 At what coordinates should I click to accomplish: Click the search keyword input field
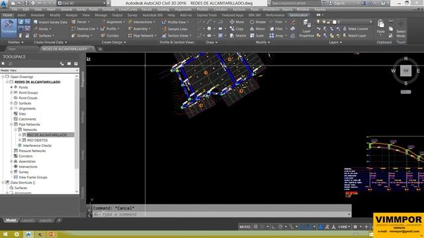(x=295, y=3)
